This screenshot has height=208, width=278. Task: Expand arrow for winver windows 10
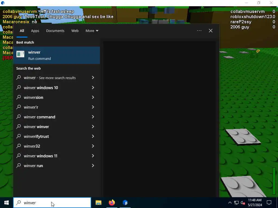click(93, 87)
